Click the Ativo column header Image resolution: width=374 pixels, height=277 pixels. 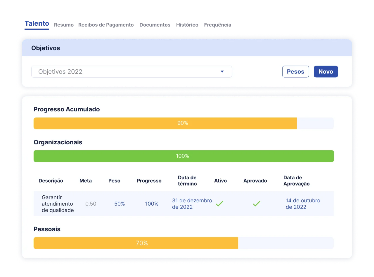pos(220,181)
